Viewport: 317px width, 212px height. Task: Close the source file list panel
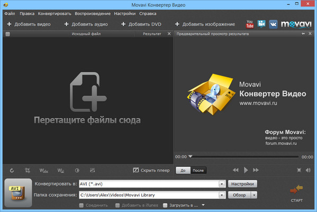[x=169, y=34]
